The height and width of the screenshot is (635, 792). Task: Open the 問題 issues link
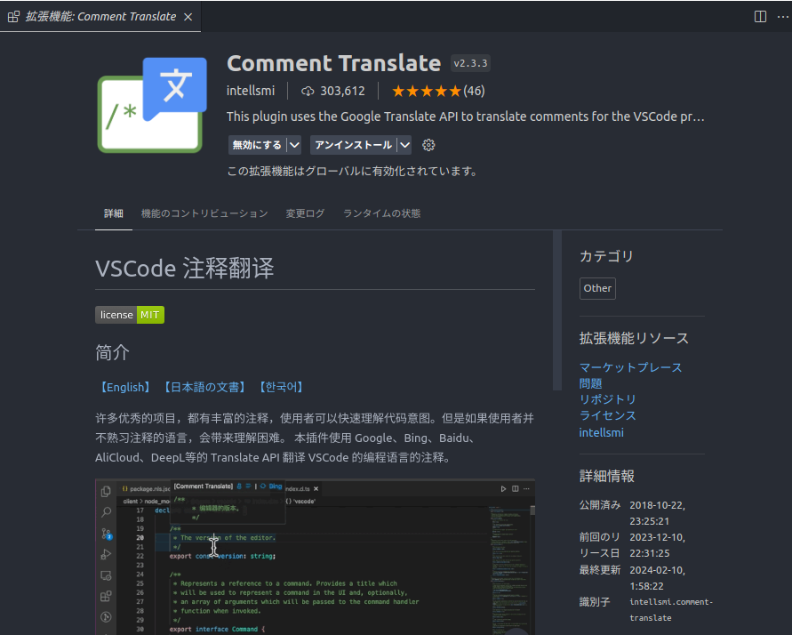[590, 383]
